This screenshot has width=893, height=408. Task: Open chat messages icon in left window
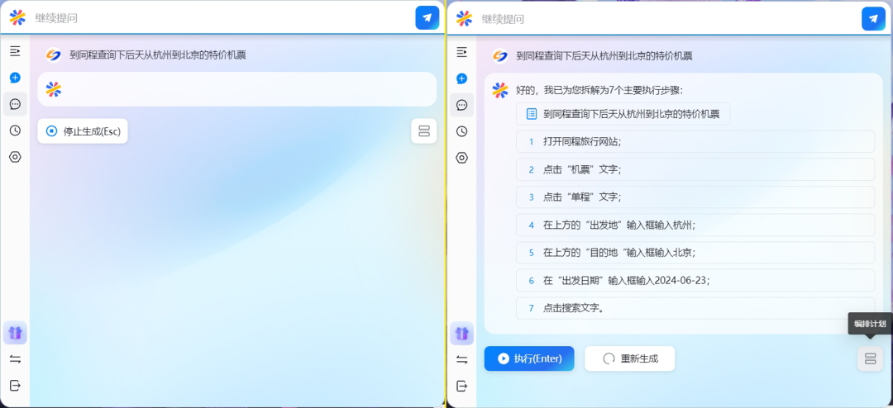(15, 104)
